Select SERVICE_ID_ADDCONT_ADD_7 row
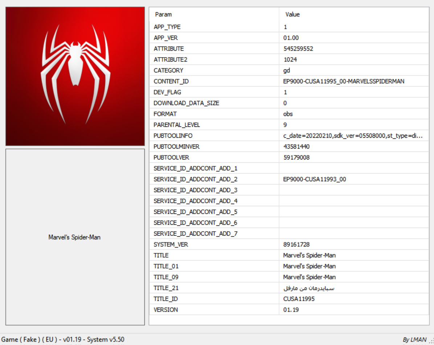This screenshot has width=434, height=345. (289, 234)
